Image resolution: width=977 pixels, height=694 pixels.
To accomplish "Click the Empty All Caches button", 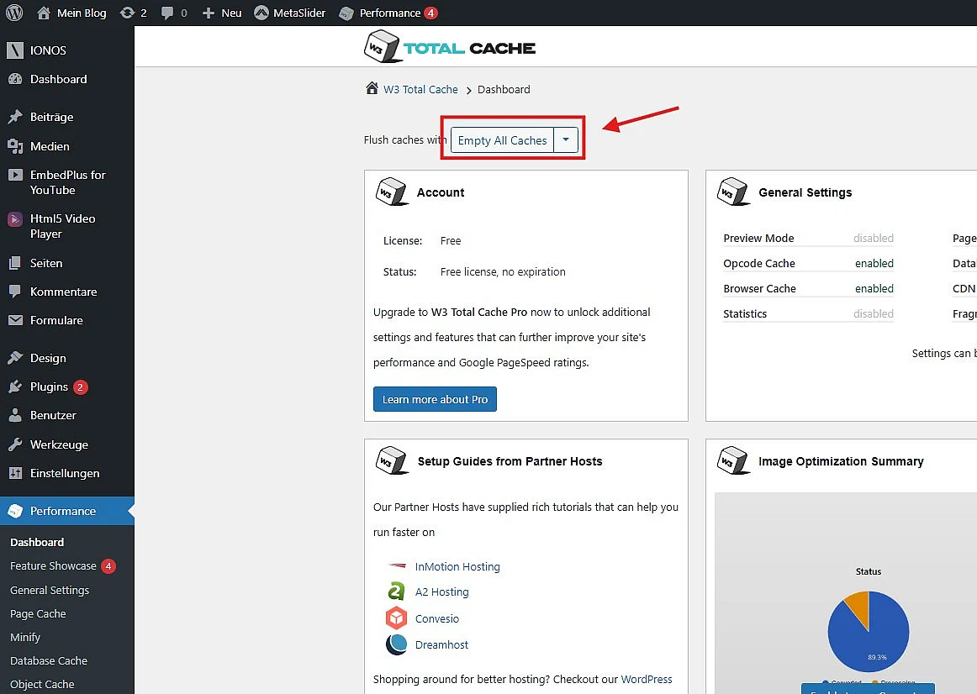I will [502, 140].
